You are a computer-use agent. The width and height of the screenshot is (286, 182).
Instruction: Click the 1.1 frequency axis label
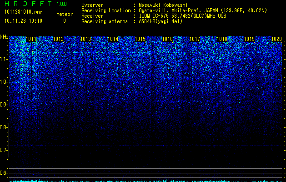tap(4, 59)
